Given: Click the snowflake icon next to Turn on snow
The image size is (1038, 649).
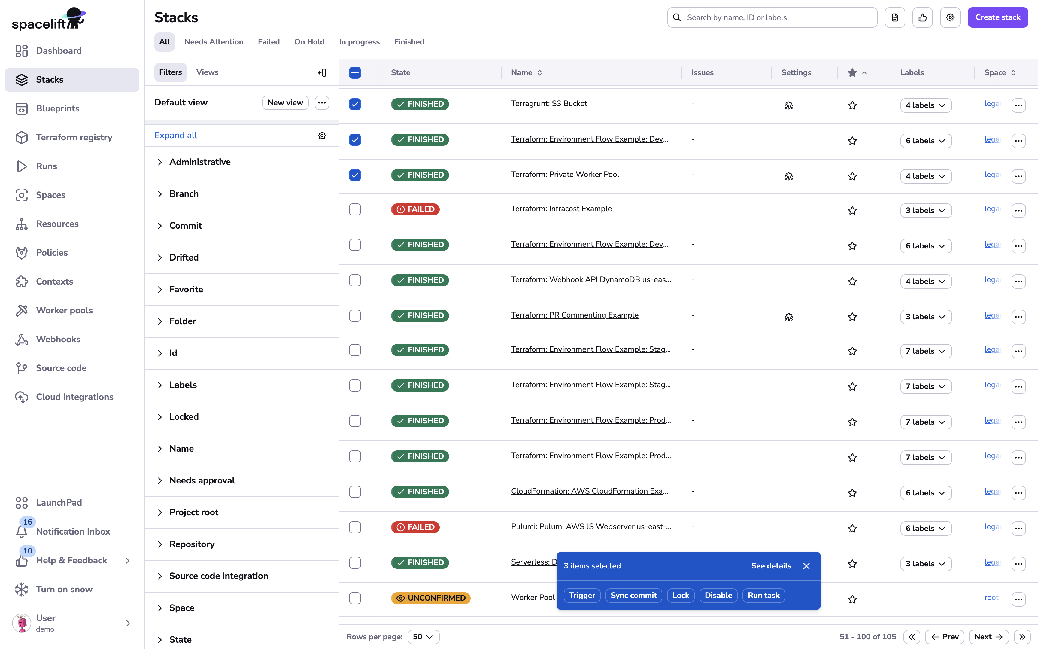Looking at the screenshot, I should [x=22, y=589].
